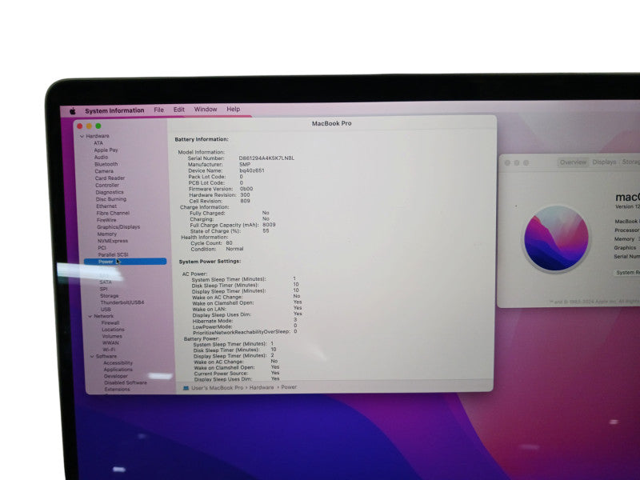Click the Device Name value bq40z651

(x=252, y=170)
